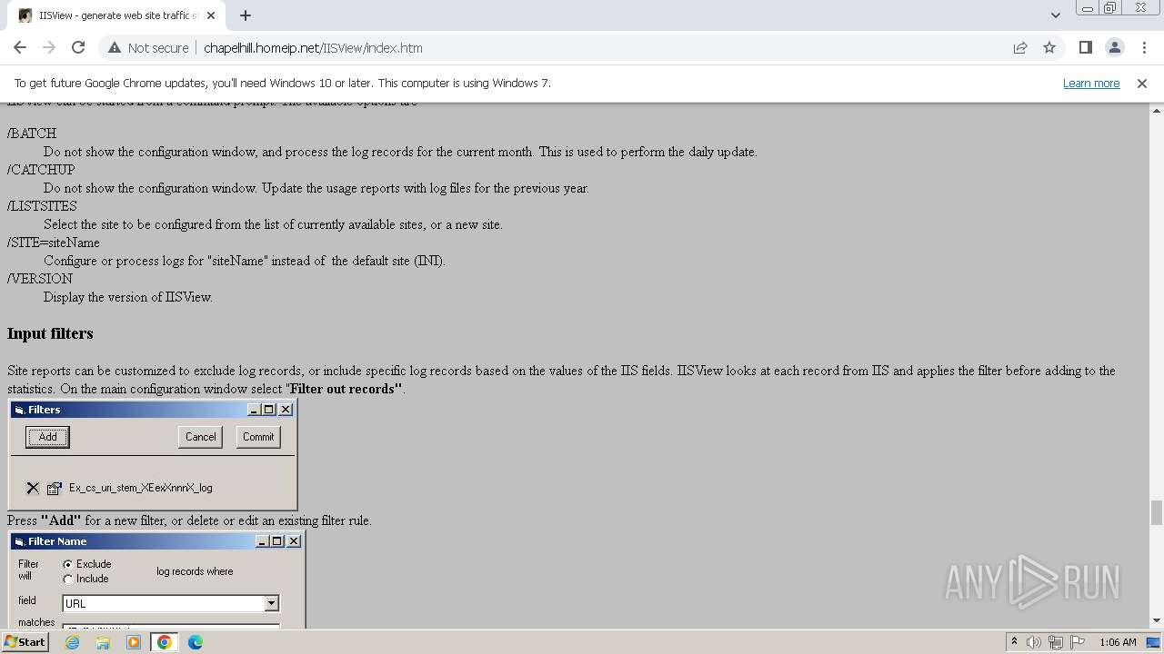
Task: Open the Learn more link
Action: (x=1091, y=83)
